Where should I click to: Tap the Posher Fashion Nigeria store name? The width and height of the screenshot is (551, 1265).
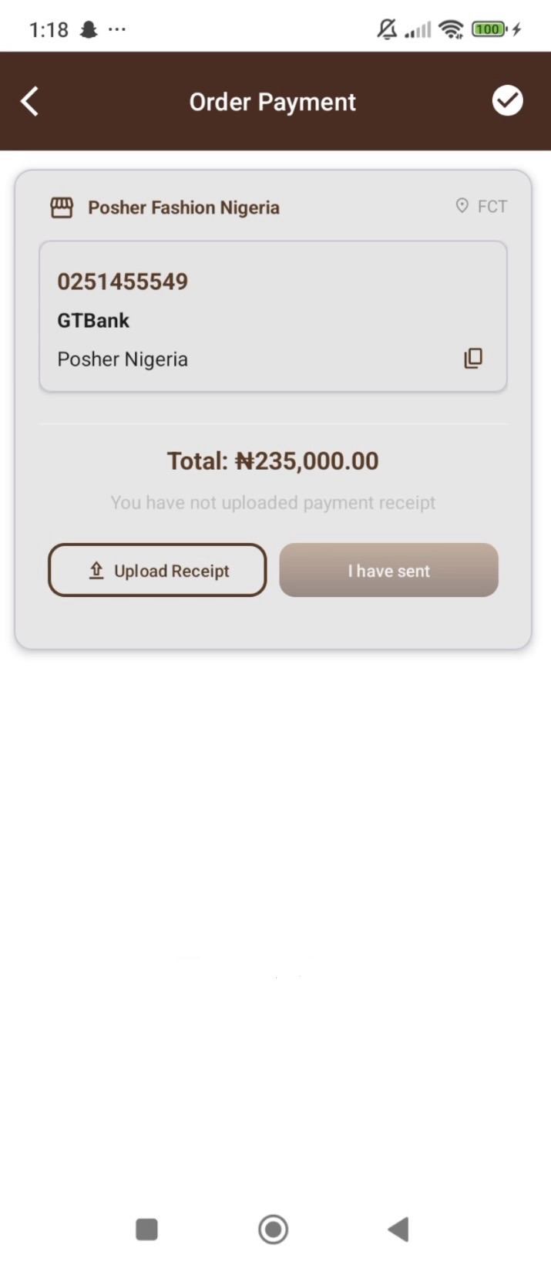coord(183,207)
